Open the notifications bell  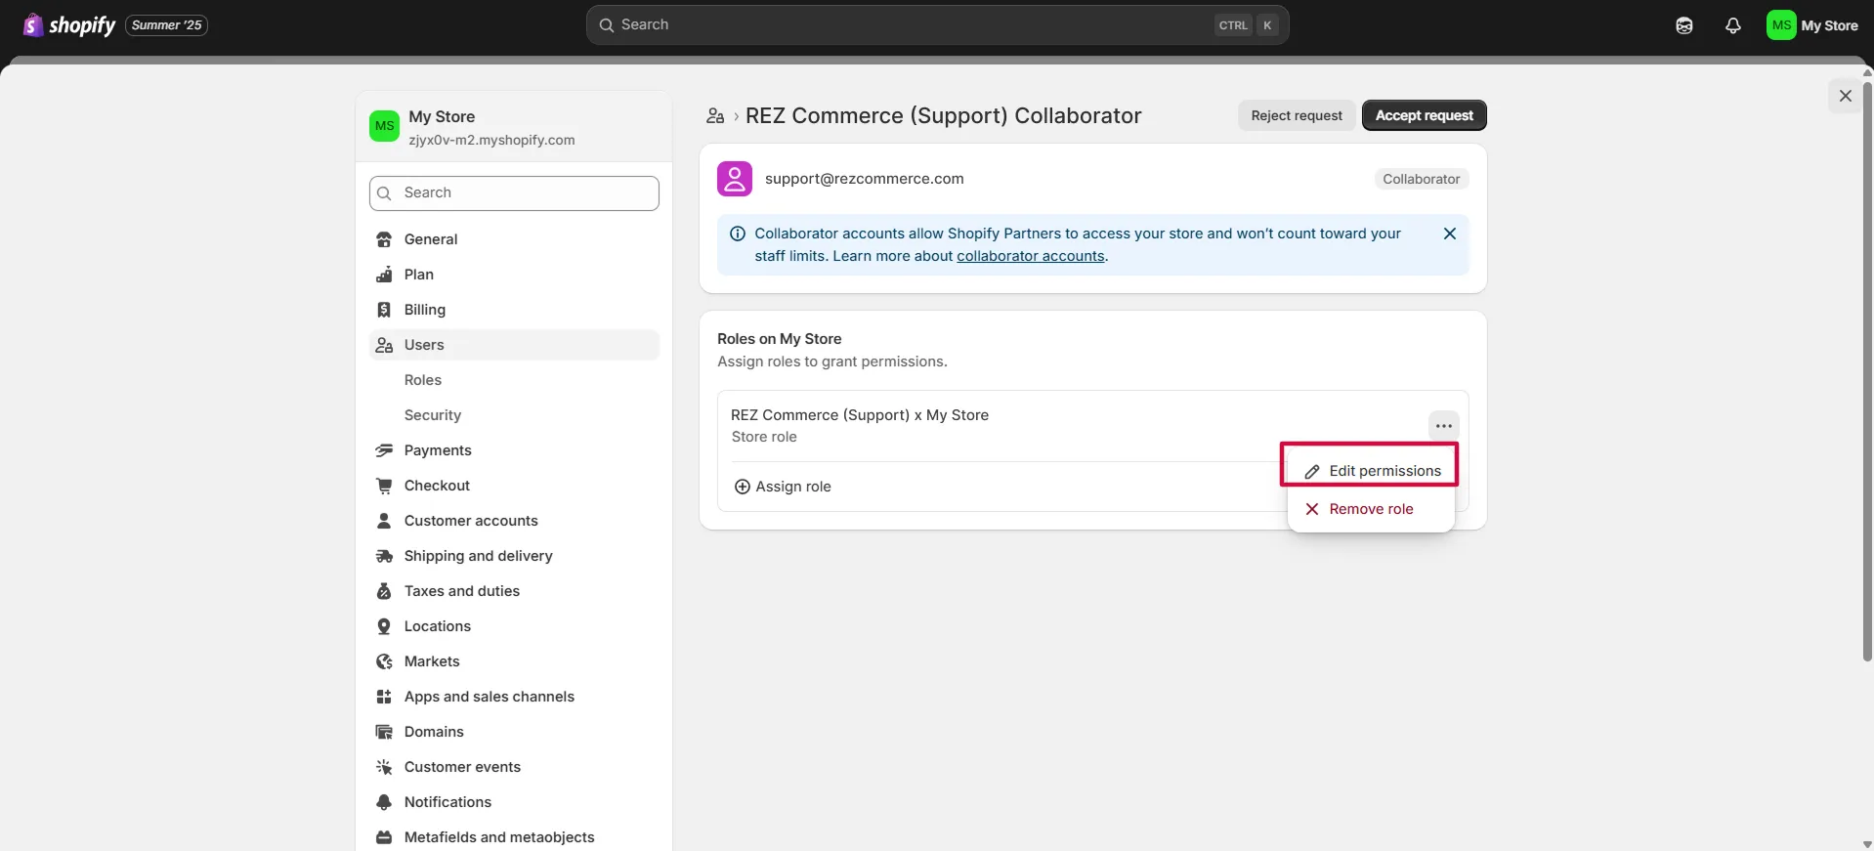pyautogui.click(x=1732, y=25)
